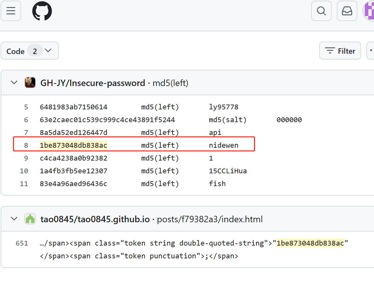
Task: Click line number 6
Action: [26, 120]
